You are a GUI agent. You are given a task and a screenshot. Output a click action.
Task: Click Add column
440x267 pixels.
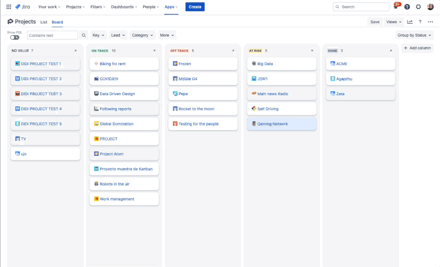[x=417, y=48]
